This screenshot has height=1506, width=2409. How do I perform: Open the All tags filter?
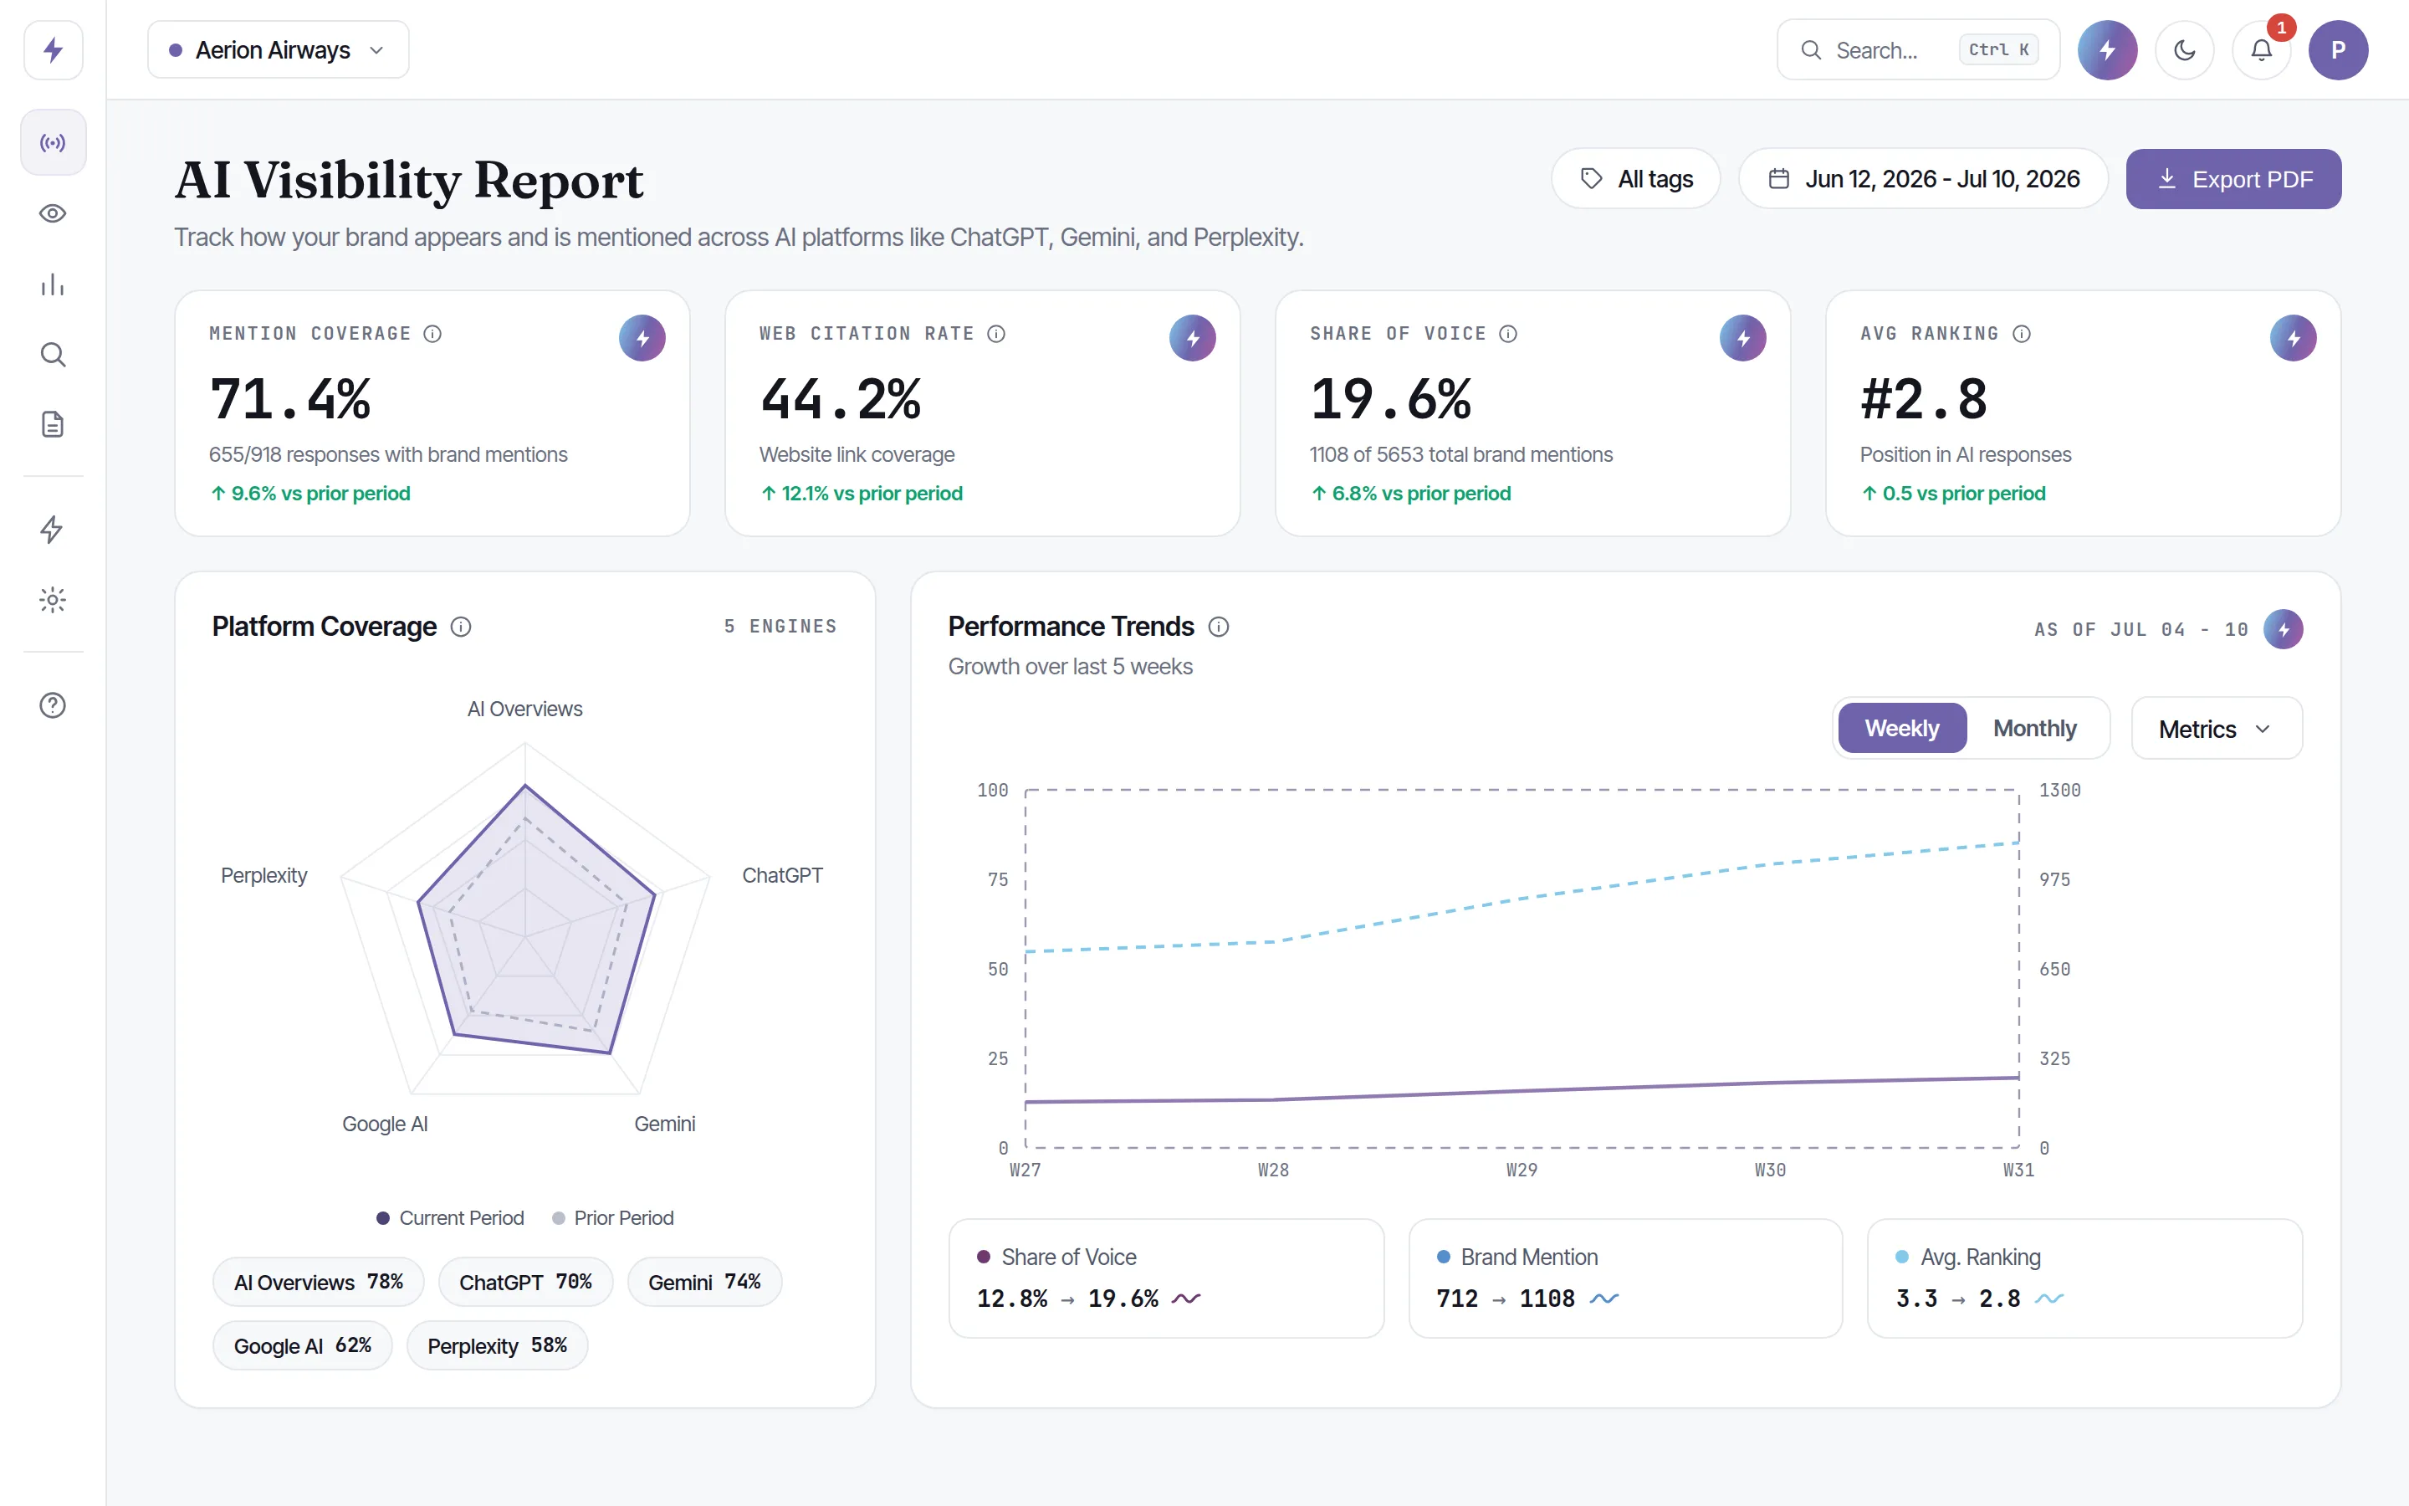tap(1635, 179)
